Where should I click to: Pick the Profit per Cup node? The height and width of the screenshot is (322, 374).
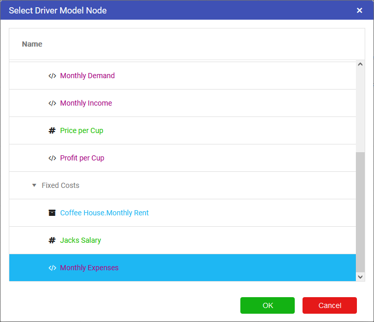82,158
